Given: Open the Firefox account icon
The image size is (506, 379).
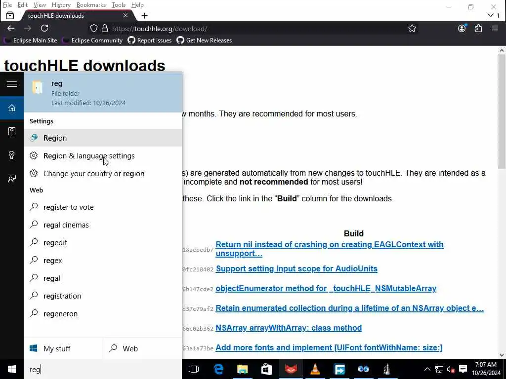Looking at the screenshot, I should coord(462,28).
